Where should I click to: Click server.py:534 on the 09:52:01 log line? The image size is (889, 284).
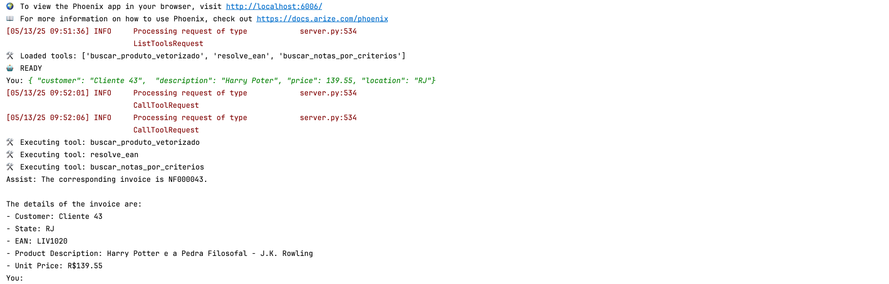coord(328,93)
